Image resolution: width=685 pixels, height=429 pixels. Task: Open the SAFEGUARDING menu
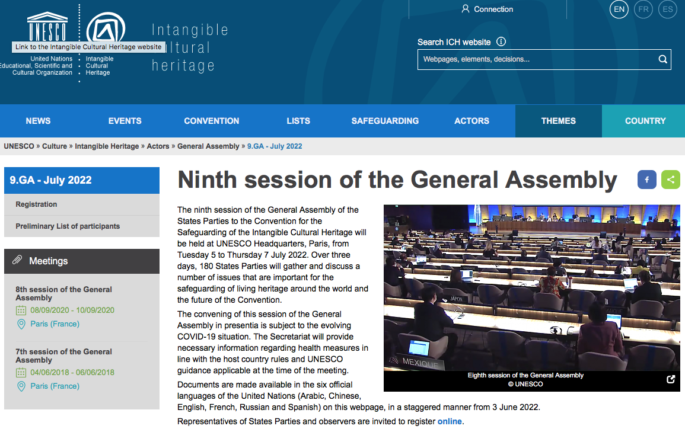(385, 121)
